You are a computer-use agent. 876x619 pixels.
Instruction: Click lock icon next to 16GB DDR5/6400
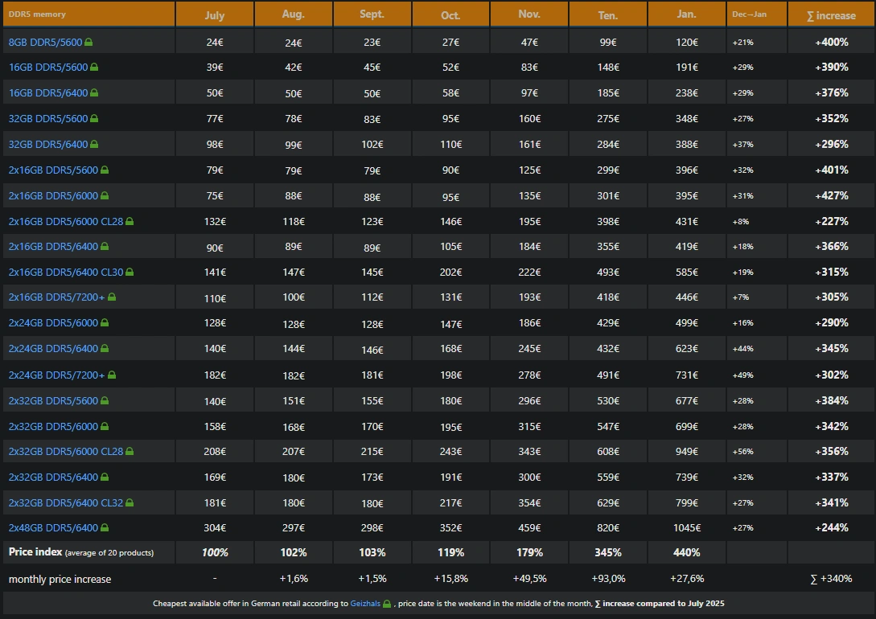94,93
